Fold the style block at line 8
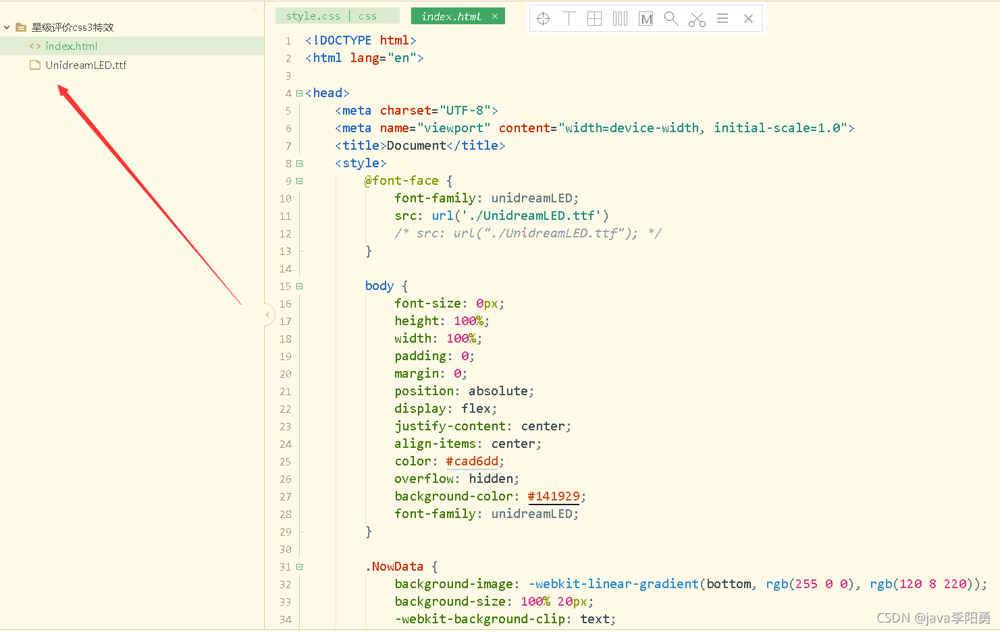This screenshot has width=1000, height=632. 299,164
